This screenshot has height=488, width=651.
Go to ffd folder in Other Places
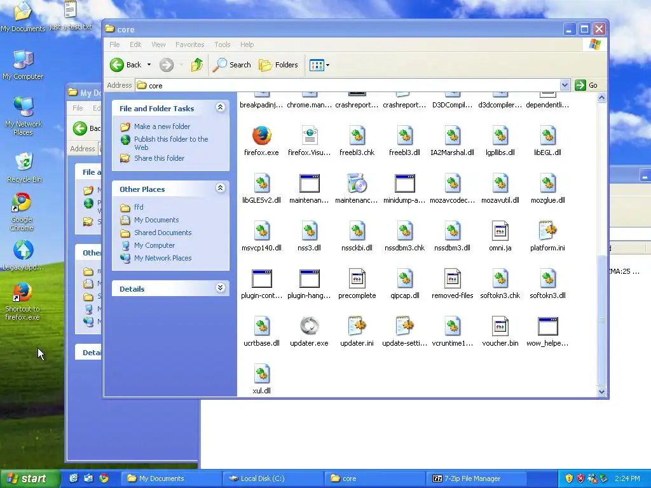(139, 207)
